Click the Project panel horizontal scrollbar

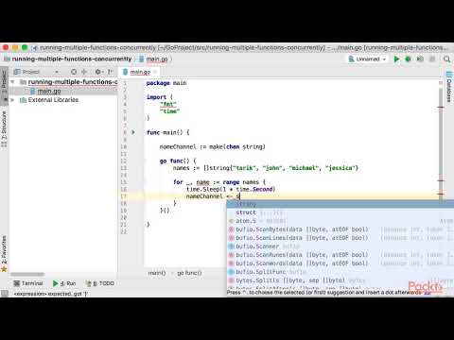(27, 274)
